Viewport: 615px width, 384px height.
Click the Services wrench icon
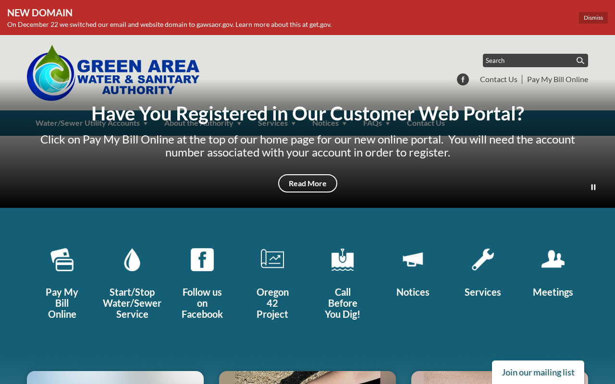pyautogui.click(x=483, y=260)
